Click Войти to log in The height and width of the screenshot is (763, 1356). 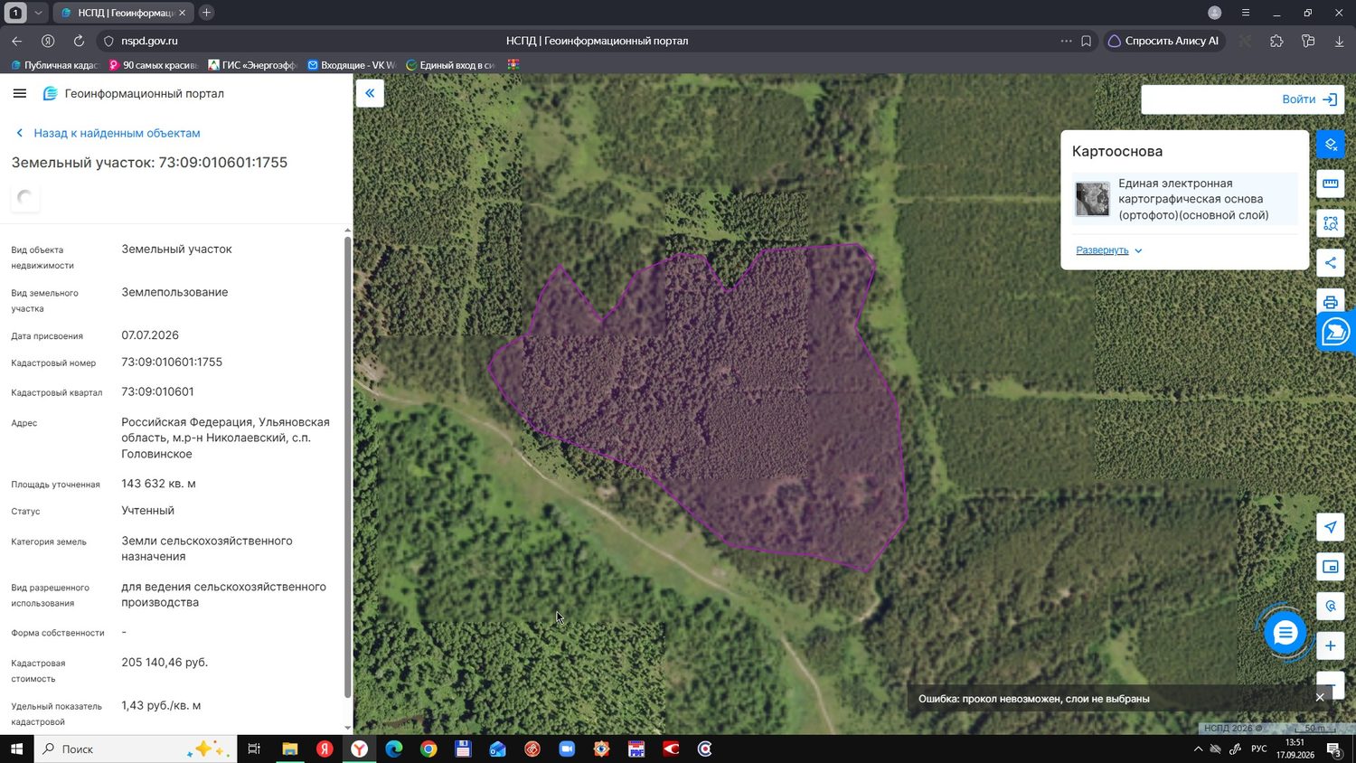click(x=1309, y=99)
